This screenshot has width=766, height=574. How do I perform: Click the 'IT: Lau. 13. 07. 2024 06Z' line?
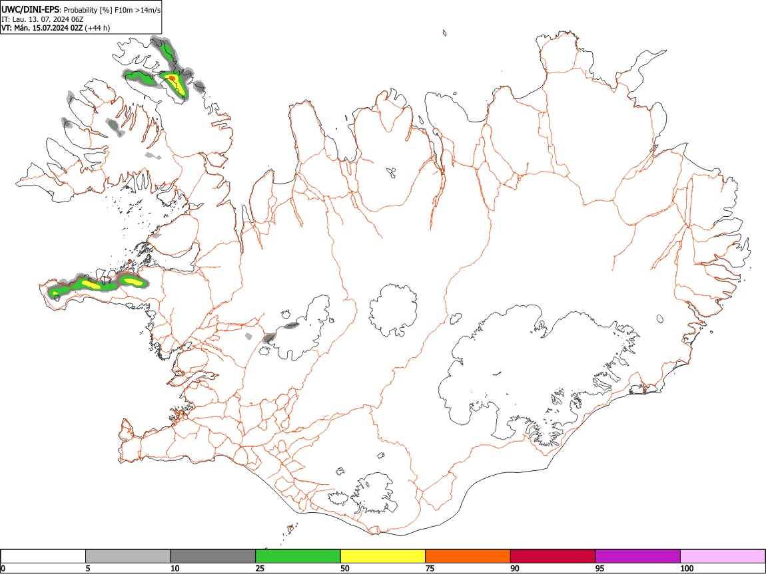click(x=43, y=19)
